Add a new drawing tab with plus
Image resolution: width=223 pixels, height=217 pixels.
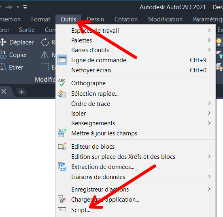point(21,92)
